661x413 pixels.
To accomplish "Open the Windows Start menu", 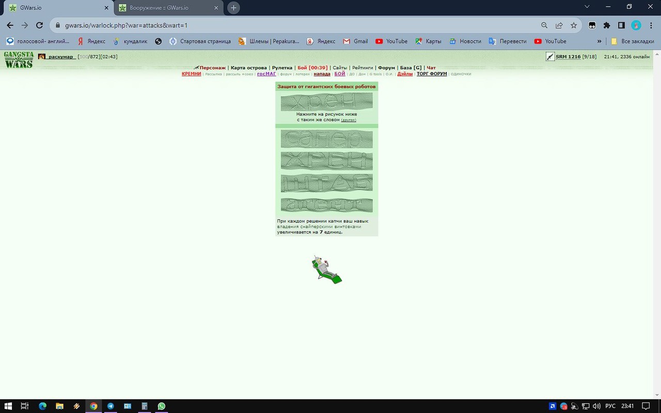I will point(9,406).
